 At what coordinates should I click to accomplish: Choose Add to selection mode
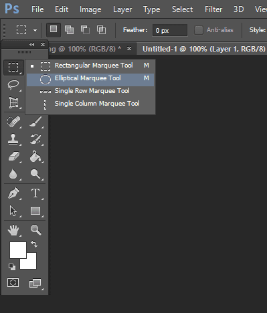[x=69, y=29]
